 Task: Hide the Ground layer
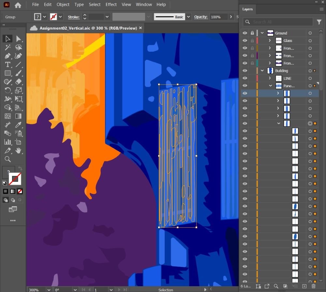click(x=245, y=33)
